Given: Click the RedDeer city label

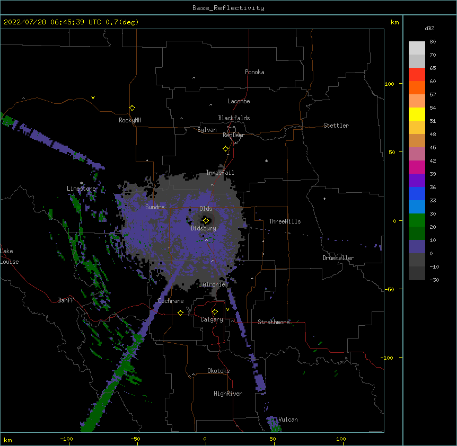Looking at the screenshot, I should pos(233,135).
